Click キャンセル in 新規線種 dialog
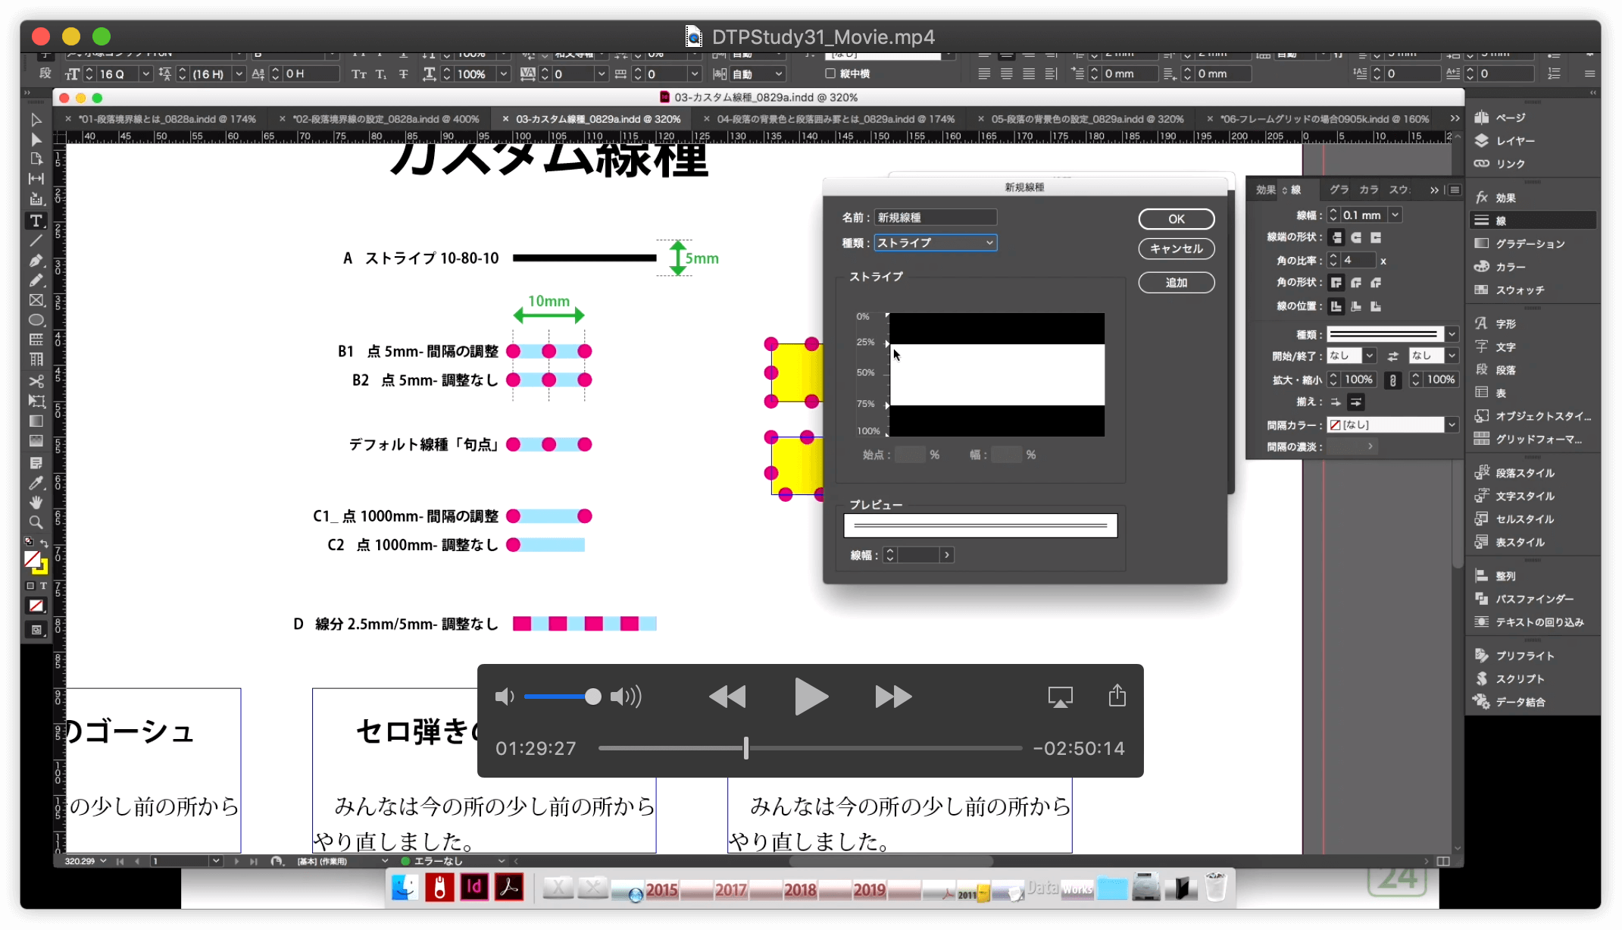 [x=1176, y=249]
